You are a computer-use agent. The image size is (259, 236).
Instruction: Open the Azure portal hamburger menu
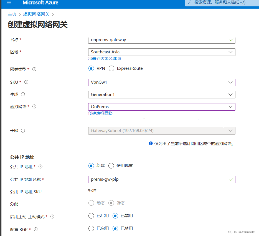tap(9, 3)
